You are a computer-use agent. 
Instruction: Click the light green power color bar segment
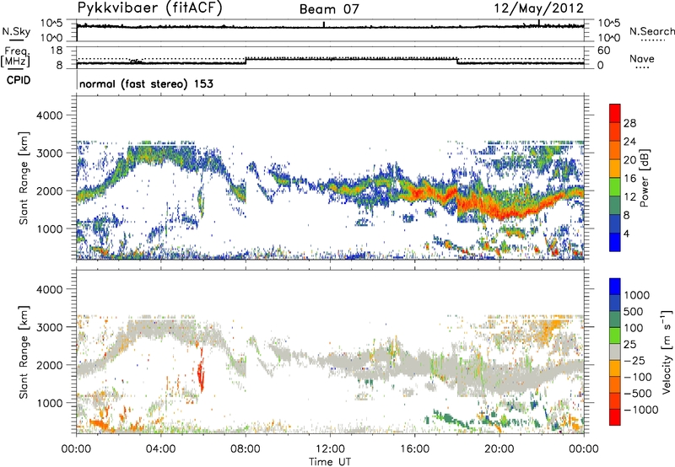[615, 186]
